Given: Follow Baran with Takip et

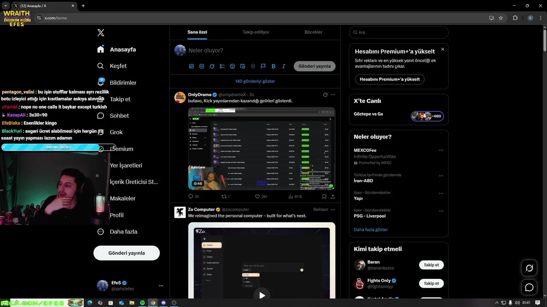Looking at the screenshot, I should (x=431, y=265).
